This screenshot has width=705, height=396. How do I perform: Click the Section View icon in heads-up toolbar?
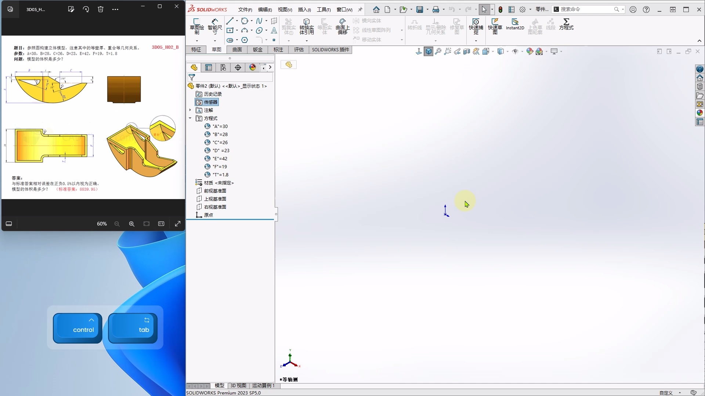pyautogui.click(x=467, y=51)
